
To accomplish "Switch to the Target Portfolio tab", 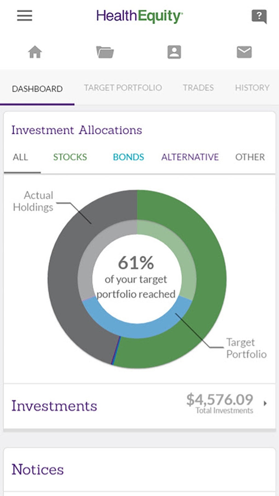I will pyautogui.click(x=123, y=88).
